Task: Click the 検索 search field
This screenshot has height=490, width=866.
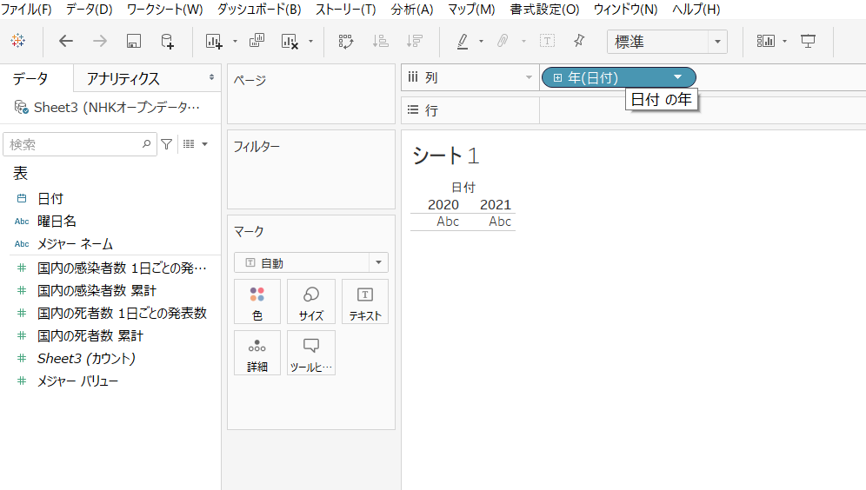Action: point(80,144)
